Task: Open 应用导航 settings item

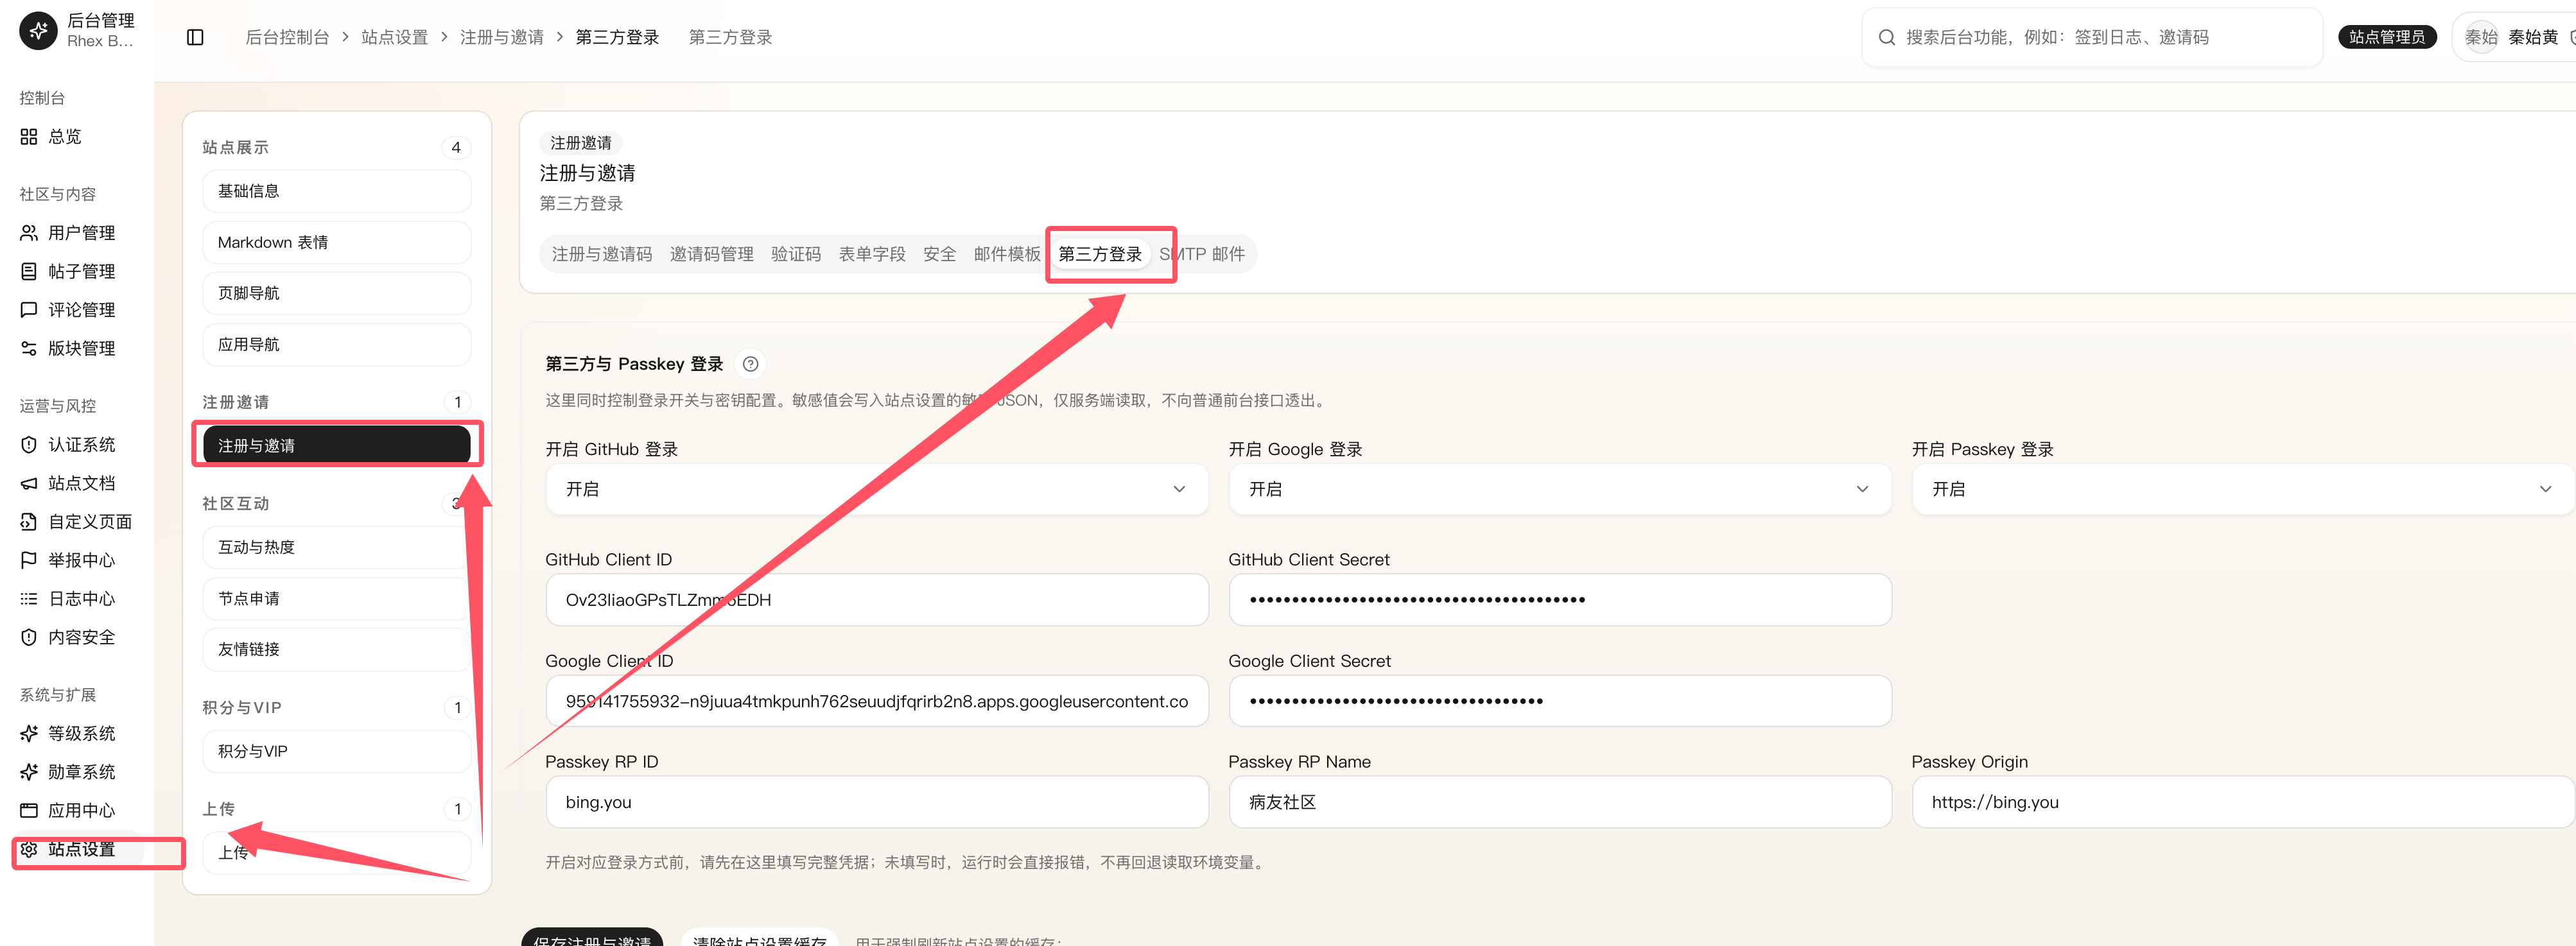Action: point(336,344)
